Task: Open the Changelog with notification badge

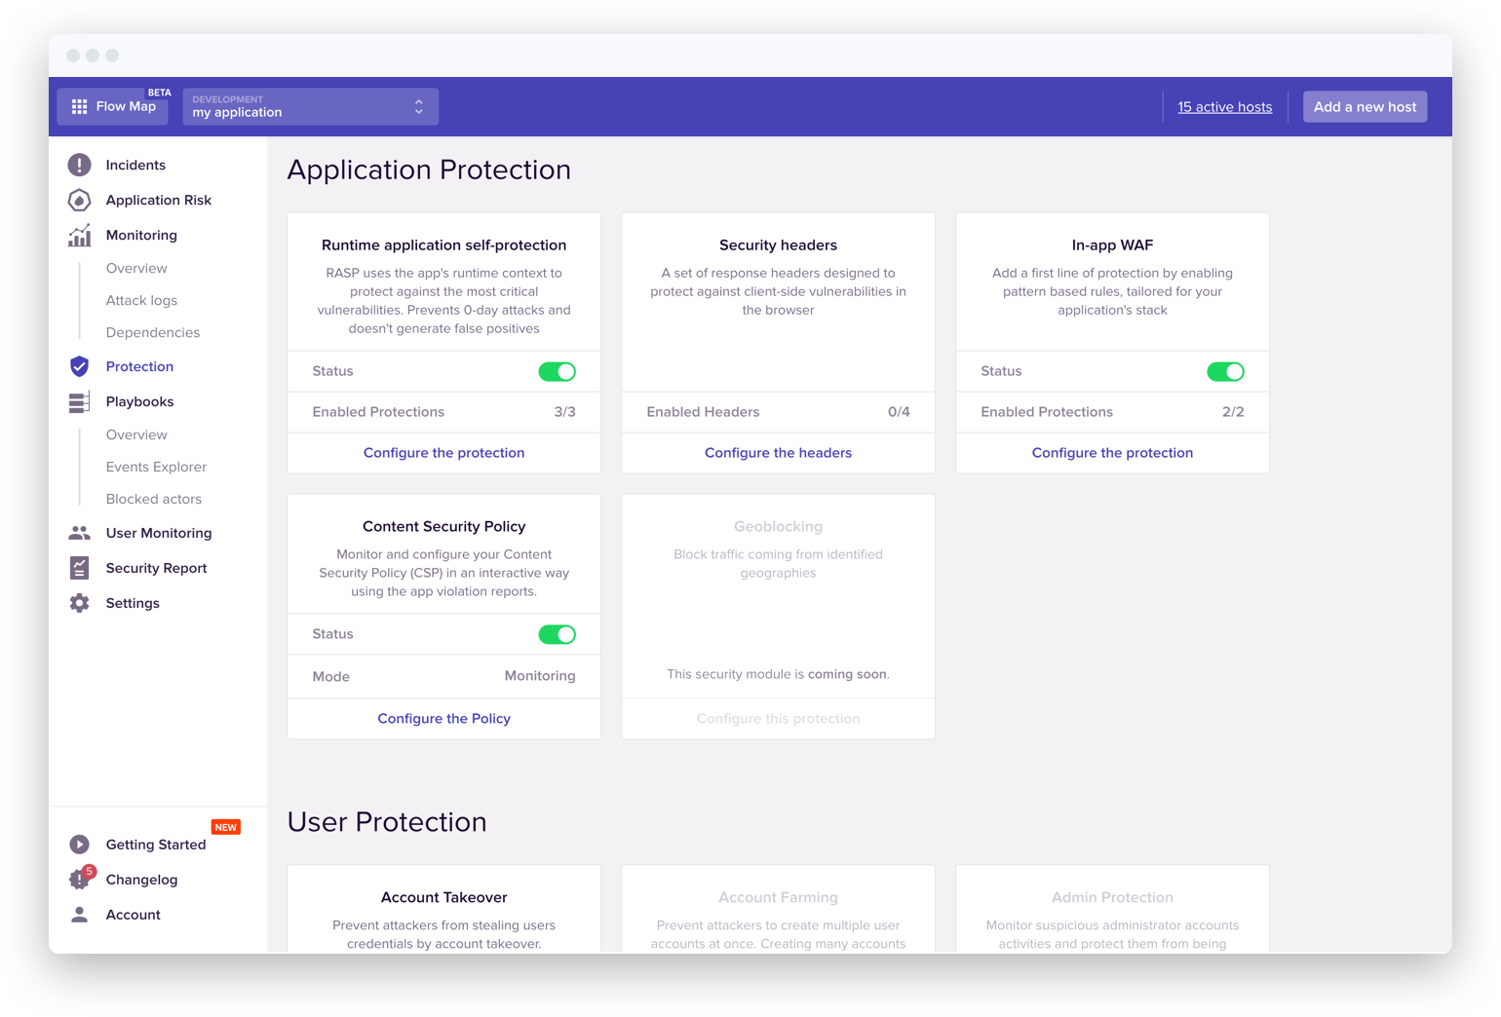Action: pyautogui.click(x=141, y=880)
